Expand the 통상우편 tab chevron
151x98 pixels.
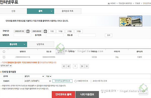click(x=24, y=44)
